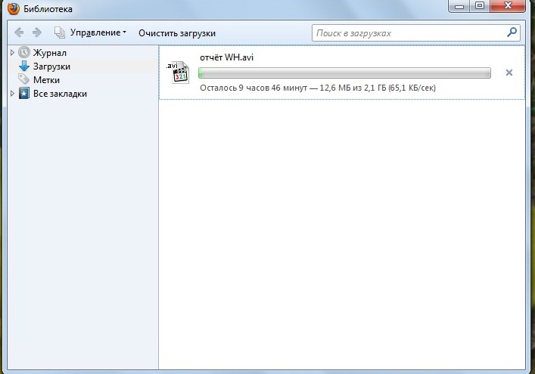Cancel the отчёт WH.avi download
The image size is (535, 374).
click(x=509, y=73)
